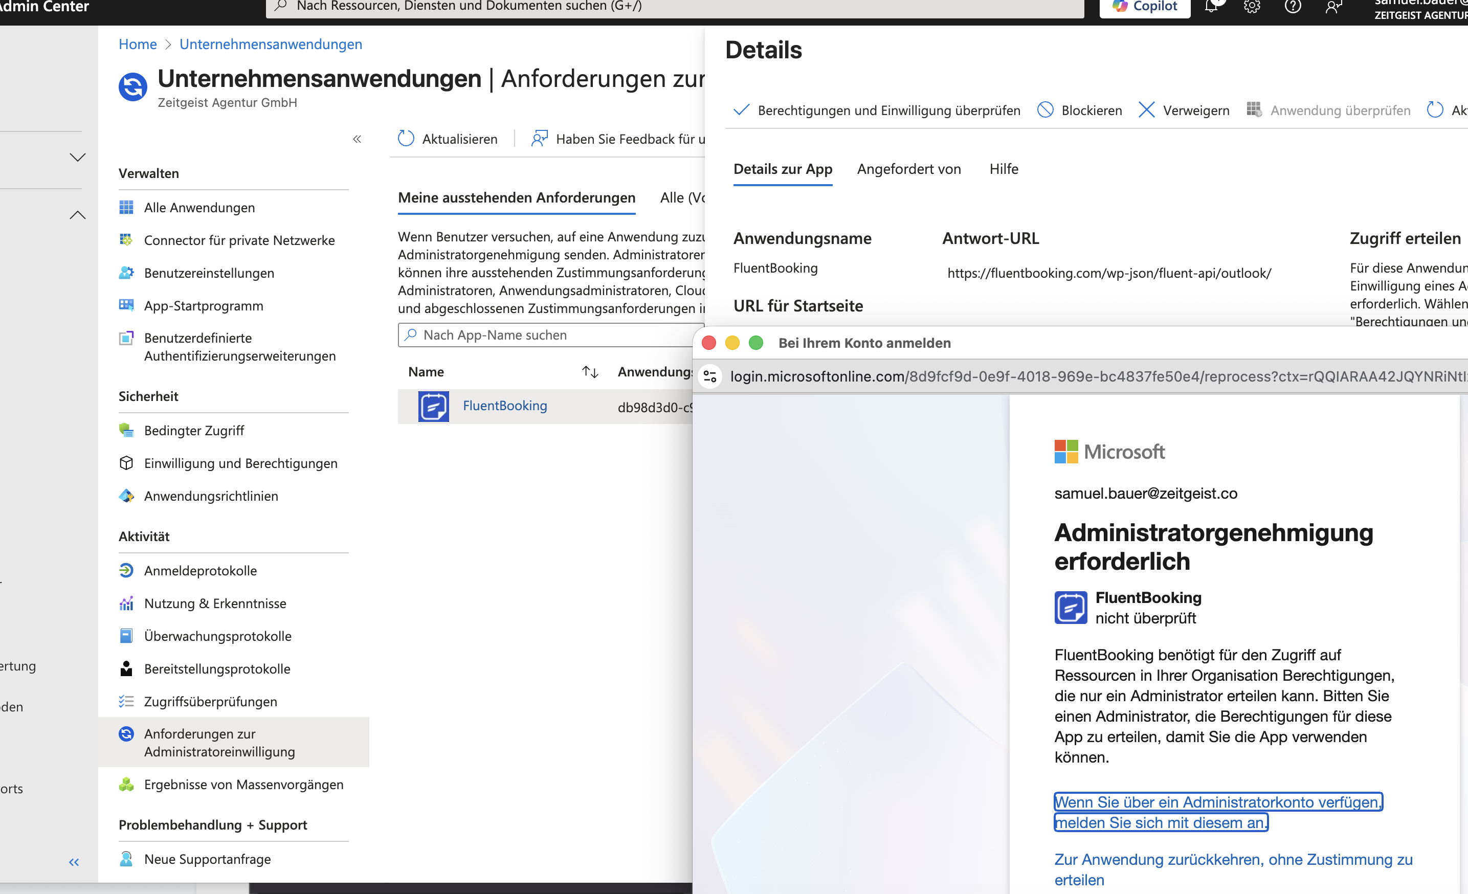Click site info icon in login address bar
The image size is (1468, 894).
709,376
